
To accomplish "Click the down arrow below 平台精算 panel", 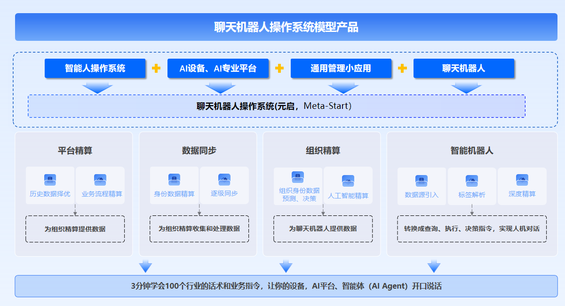I will click(x=146, y=266).
